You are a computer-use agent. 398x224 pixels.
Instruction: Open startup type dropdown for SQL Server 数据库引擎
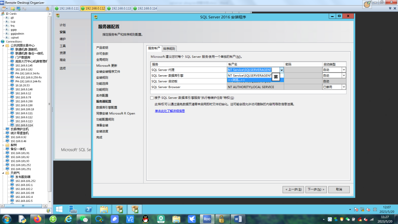[344, 76]
